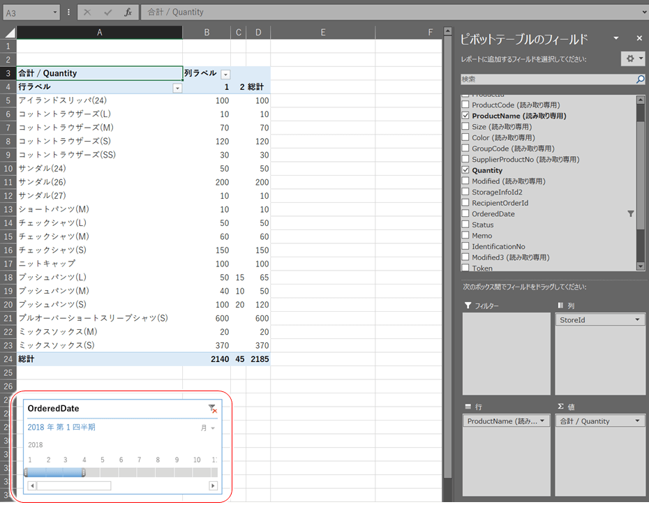Open the row labels filter dropdown
The height and width of the screenshot is (507, 649).
pyautogui.click(x=177, y=88)
